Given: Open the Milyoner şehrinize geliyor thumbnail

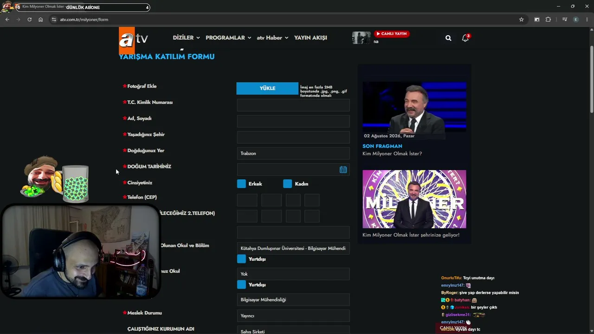Looking at the screenshot, I should [x=414, y=199].
